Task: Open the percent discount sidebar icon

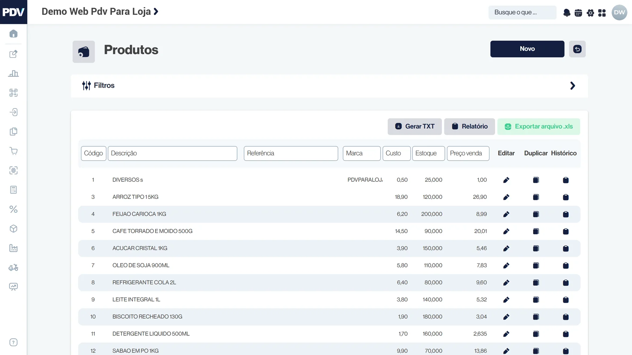Action: pyautogui.click(x=13, y=209)
